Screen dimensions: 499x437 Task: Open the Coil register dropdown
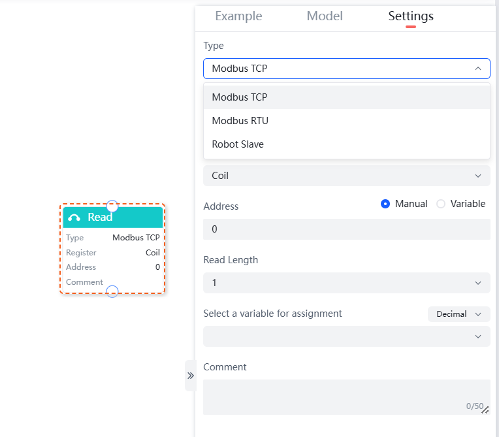[x=346, y=176]
